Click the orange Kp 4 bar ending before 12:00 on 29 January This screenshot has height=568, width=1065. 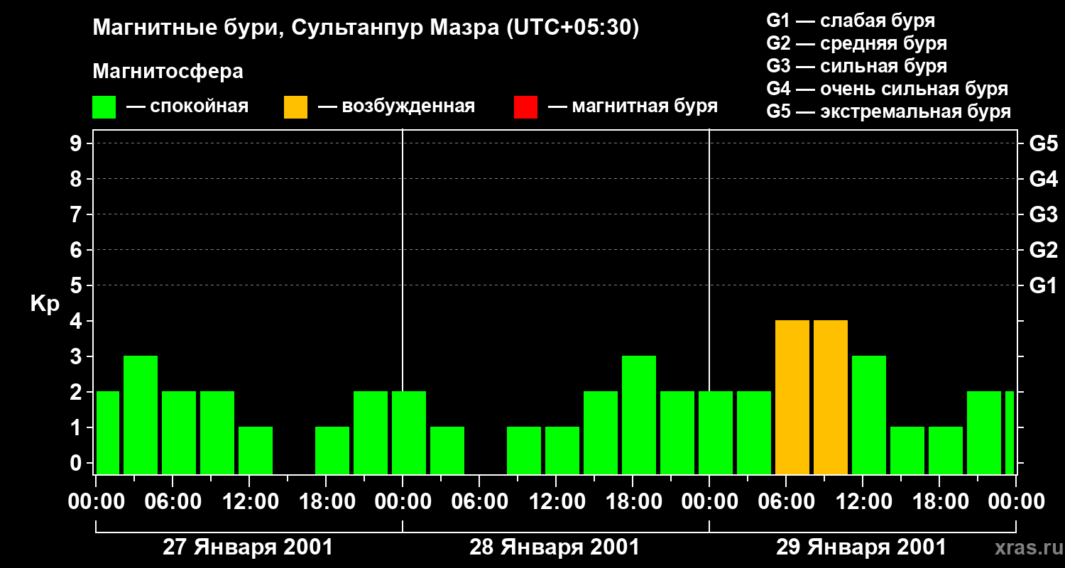click(831, 397)
